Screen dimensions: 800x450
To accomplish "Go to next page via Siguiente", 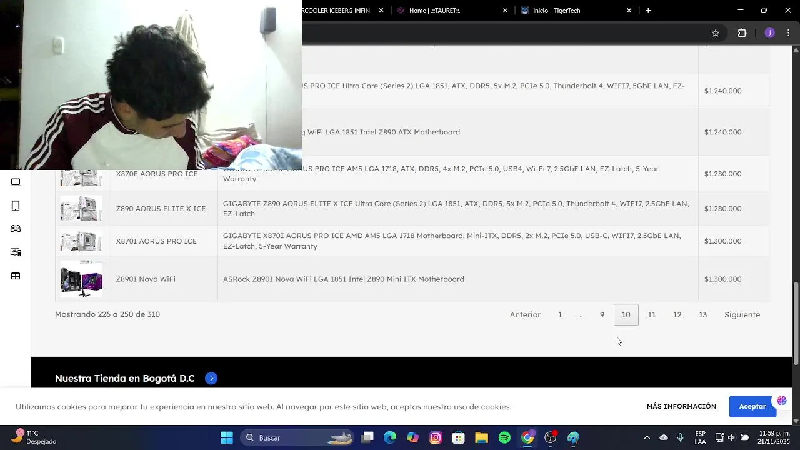I will (742, 315).
